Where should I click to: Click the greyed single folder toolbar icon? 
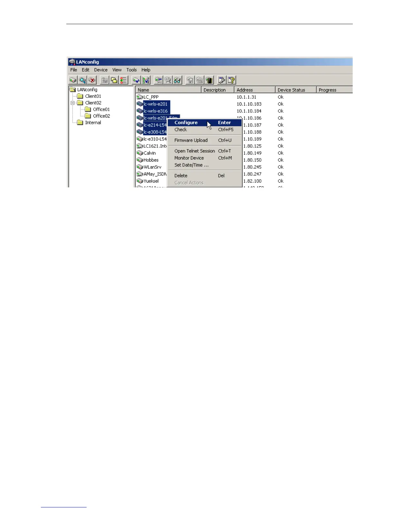(104, 80)
